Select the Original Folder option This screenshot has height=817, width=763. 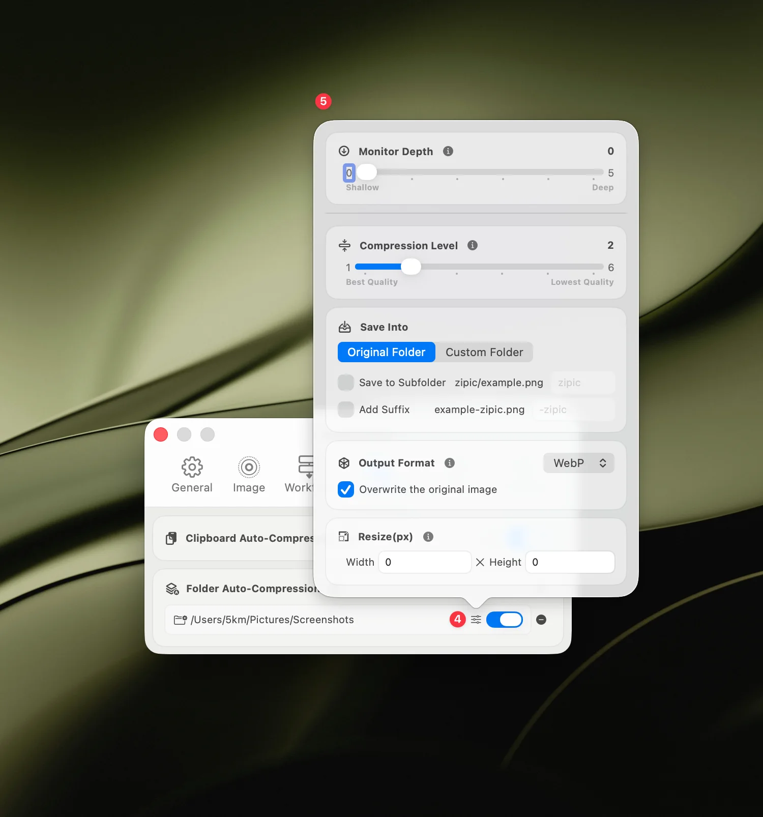pos(386,352)
